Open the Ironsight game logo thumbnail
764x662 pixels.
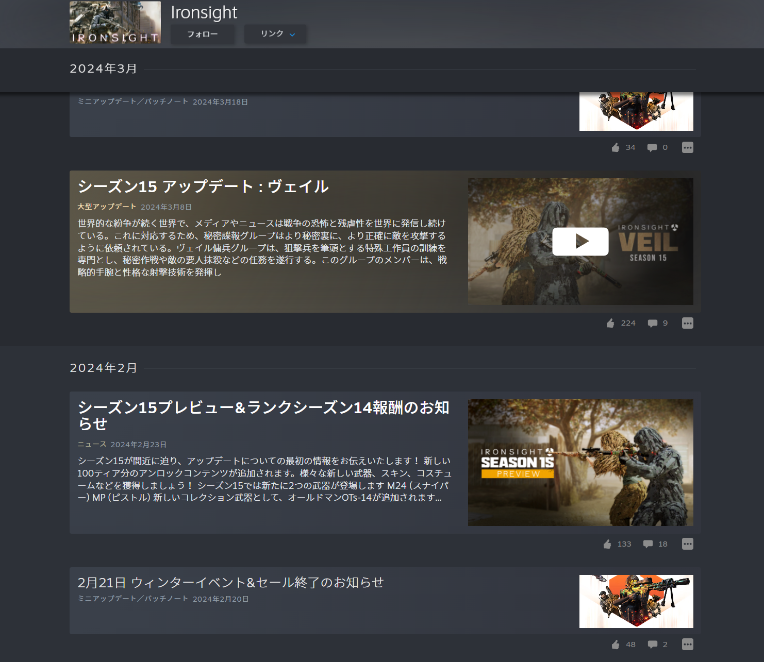[115, 22]
